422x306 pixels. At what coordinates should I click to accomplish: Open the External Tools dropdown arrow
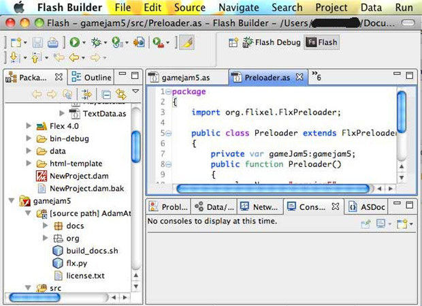pyautogui.click(x=167, y=42)
